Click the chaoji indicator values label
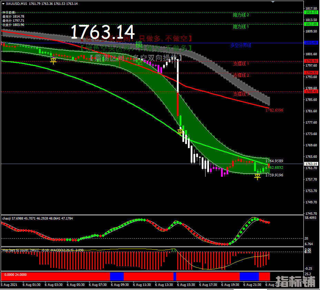The height and width of the screenshot is (290, 320). pos(38,219)
